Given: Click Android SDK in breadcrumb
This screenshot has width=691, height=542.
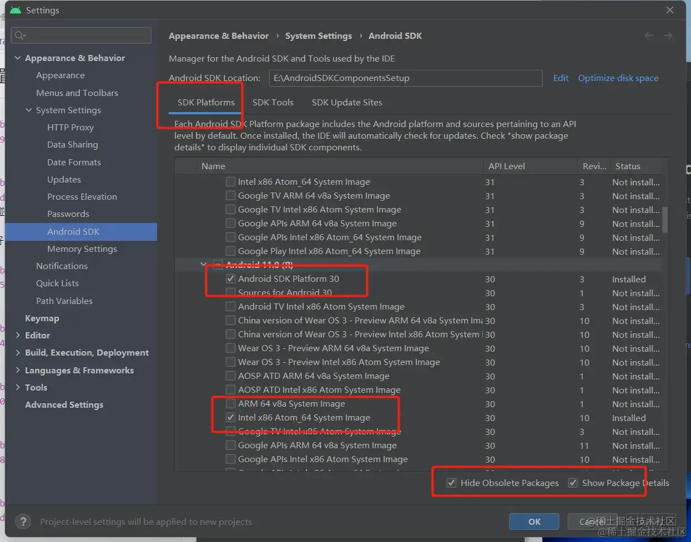Looking at the screenshot, I should pos(395,36).
